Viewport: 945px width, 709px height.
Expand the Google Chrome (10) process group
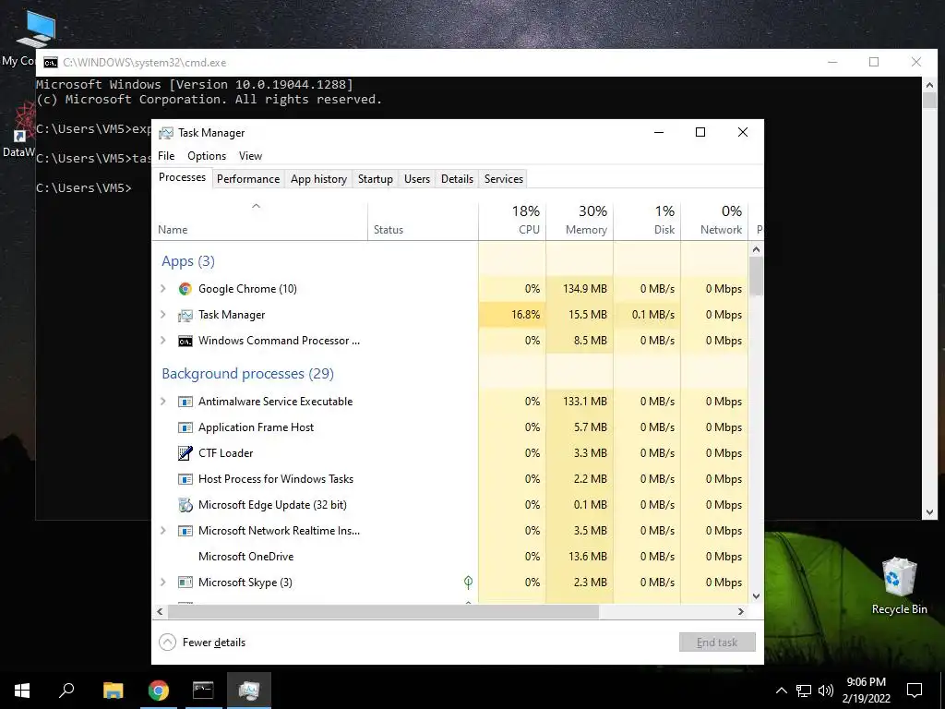tap(162, 289)
